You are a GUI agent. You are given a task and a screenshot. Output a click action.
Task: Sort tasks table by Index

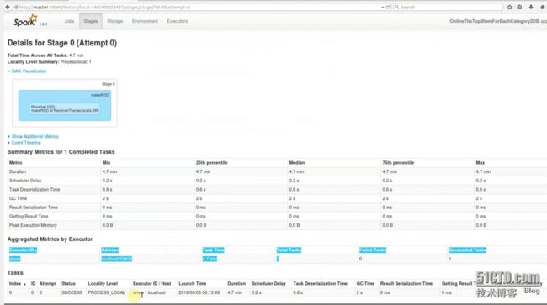pyautogui.click(x=17, y=284)
